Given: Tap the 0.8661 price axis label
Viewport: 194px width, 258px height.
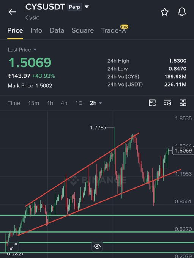Looking at the screenshot, I should pyautogui.click(x=183, y=201).
